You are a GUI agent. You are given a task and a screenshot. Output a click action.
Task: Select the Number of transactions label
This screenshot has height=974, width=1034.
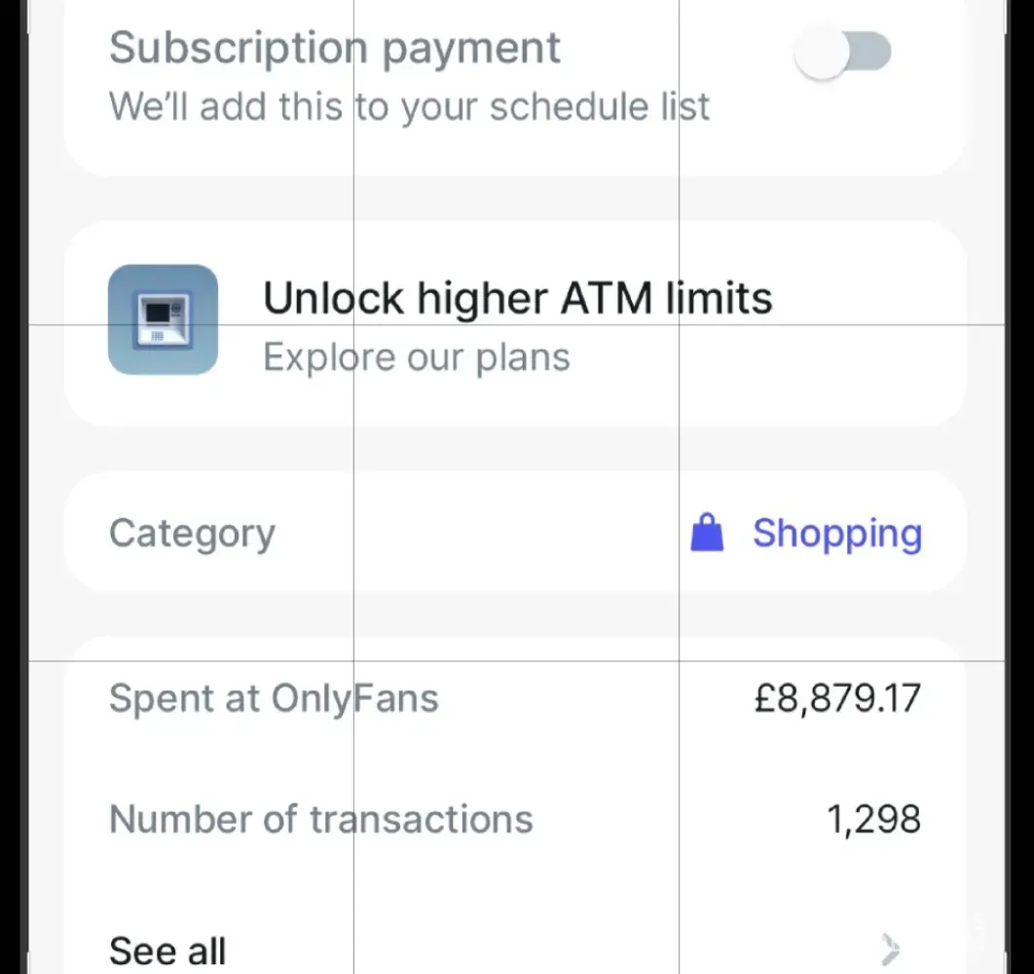click(320, 819)
